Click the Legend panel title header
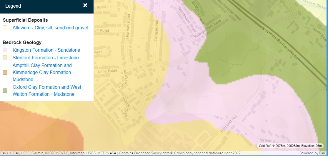 pyautogui.click(x=13, y=6)
